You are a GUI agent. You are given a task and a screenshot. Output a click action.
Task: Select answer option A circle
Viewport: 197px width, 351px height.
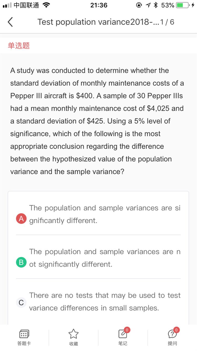[x=21, y=219]
